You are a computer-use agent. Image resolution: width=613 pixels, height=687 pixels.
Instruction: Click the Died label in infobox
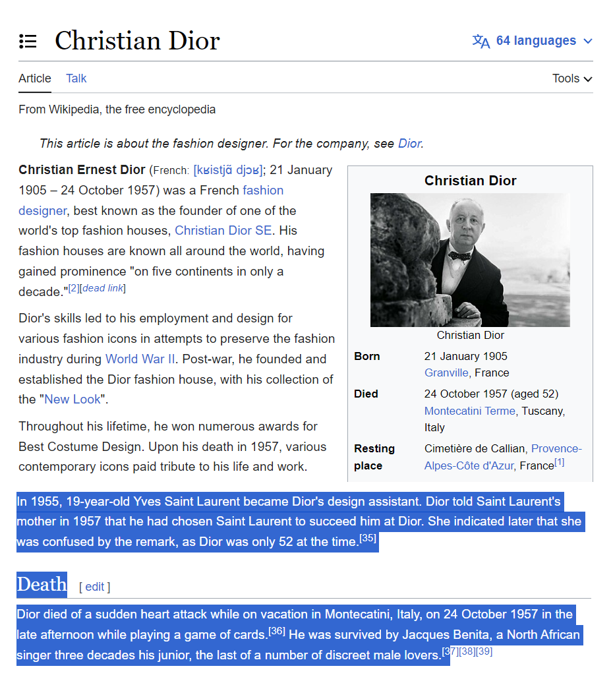366,394
